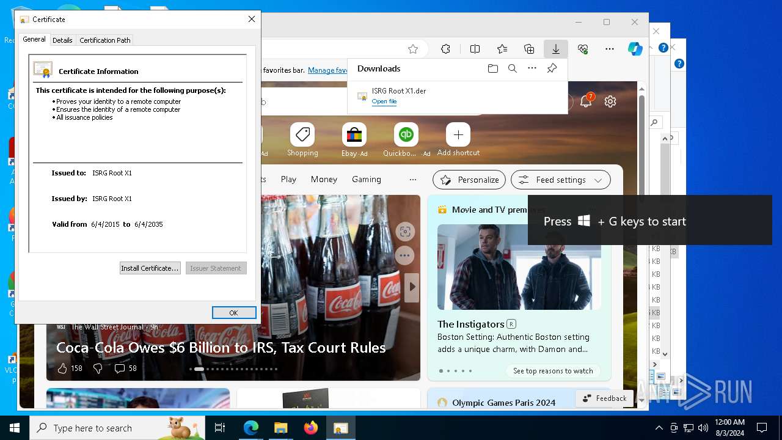Confirm the Certificate dialog with OK
The image size is (782, 440).
(234, 312)
